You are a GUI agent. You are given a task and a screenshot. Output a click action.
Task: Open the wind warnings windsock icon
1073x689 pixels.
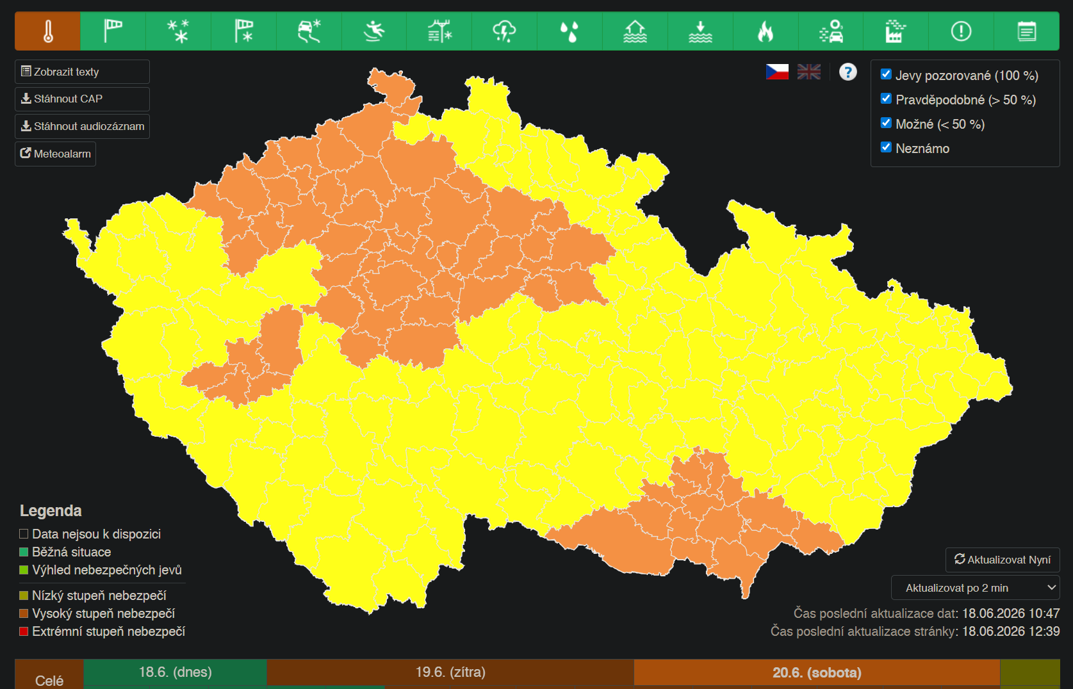pyautogui.click(x=113, y=31)
